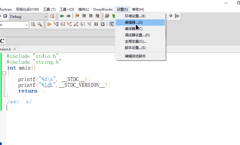Open the 工具 (T) menu
Viewport: 240px width, 145px height.
point(49,10)
